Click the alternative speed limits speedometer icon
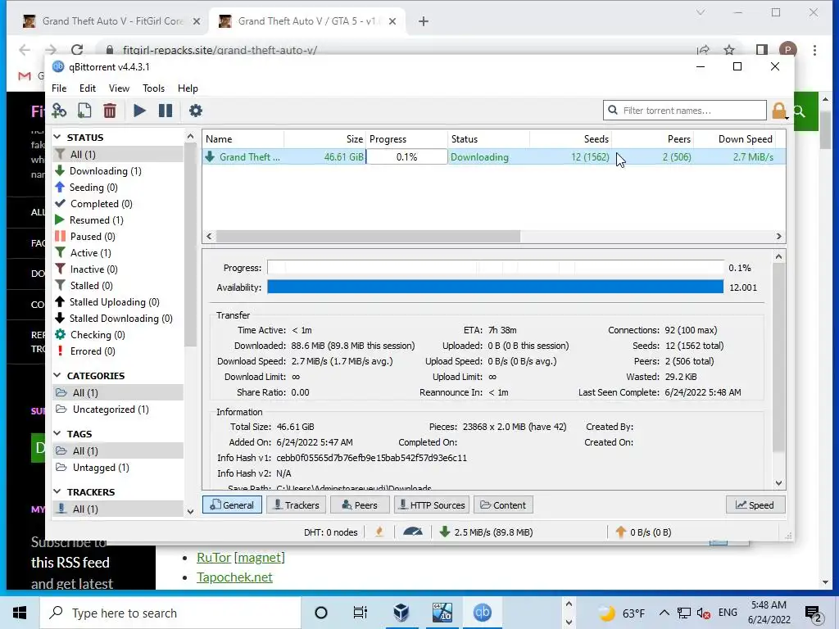The image size is (839, 629). click(413, 532)
